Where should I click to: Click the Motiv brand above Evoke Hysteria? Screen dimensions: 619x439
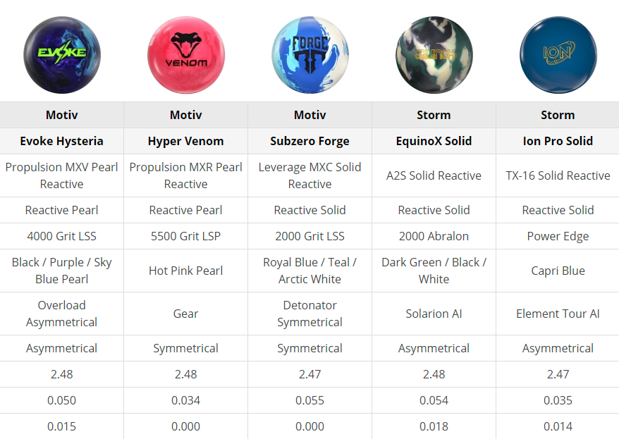point(62,115)
